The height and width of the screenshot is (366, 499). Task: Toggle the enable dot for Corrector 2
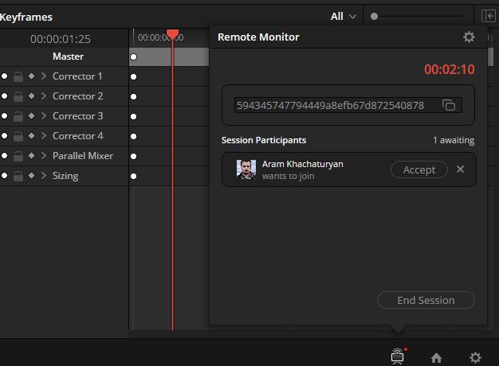tap(5, 96)
